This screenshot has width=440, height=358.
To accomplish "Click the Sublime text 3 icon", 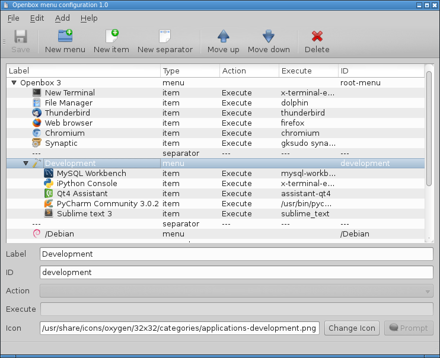I will tap(49, 213).
